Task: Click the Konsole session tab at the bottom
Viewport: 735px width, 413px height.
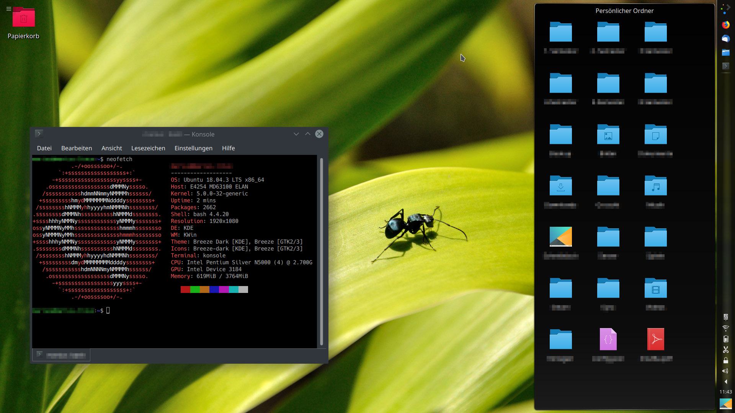Action: 61,355
